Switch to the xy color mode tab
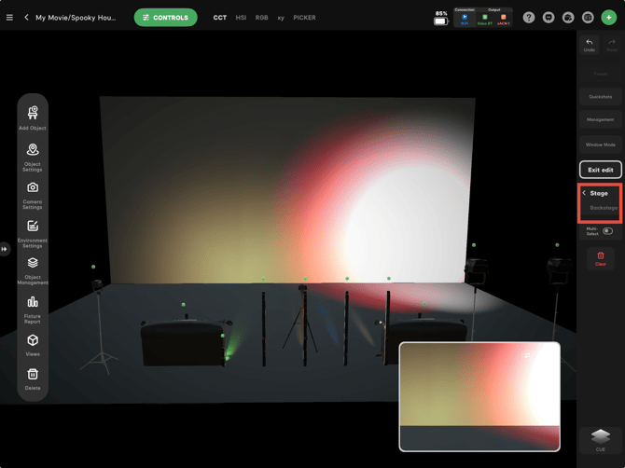 click(281, 18)
